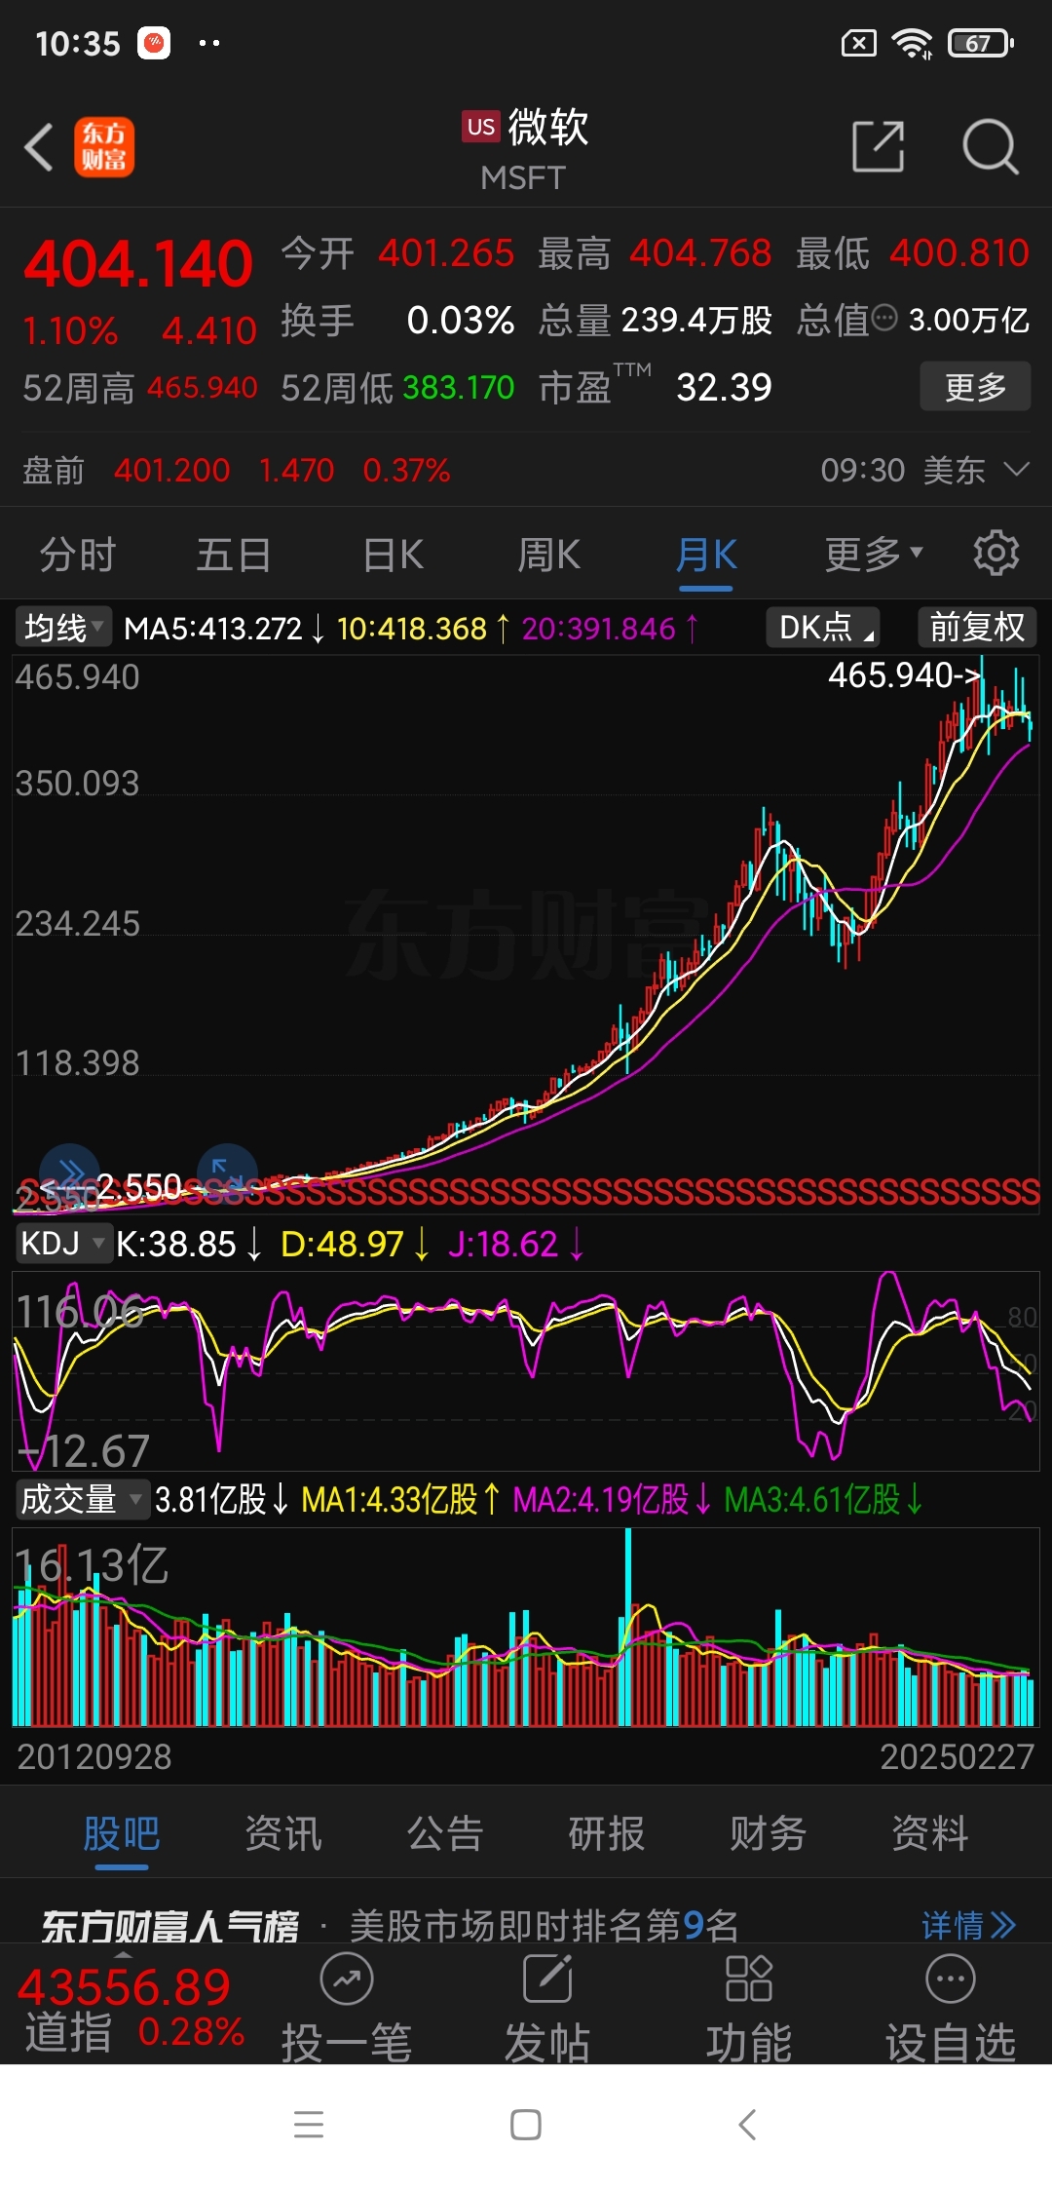This screenshot has height=2191, width=1052.
Task: Tap the 52周高 465.940 value
Action: pyautogui.click(x=203, y=387)
